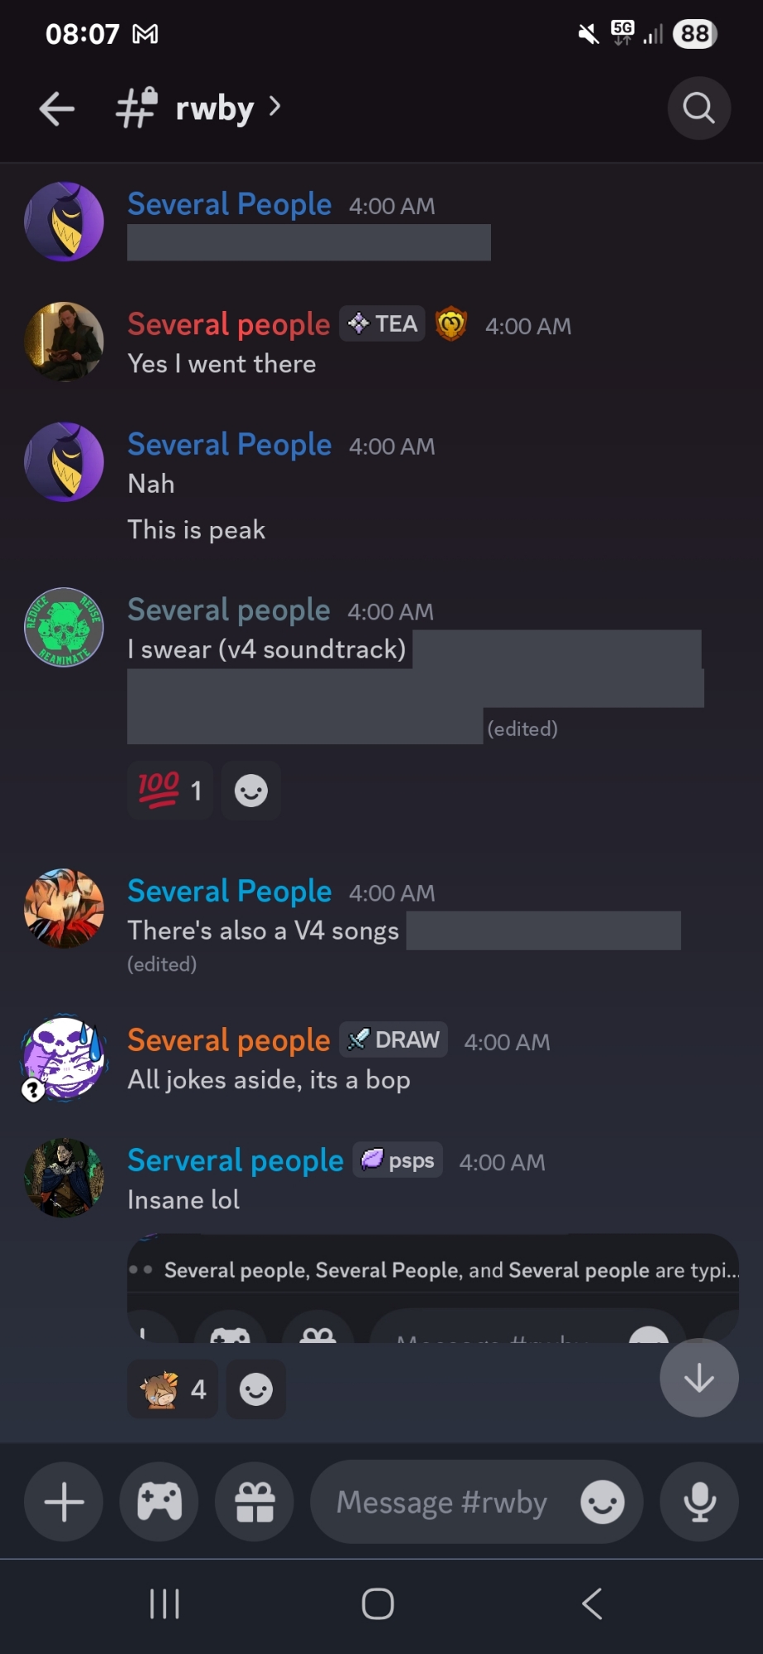The height and width of the screenshot is (1654, 763).
Task: Jump to latest messages down arrow
Action: pos(699,1378)
